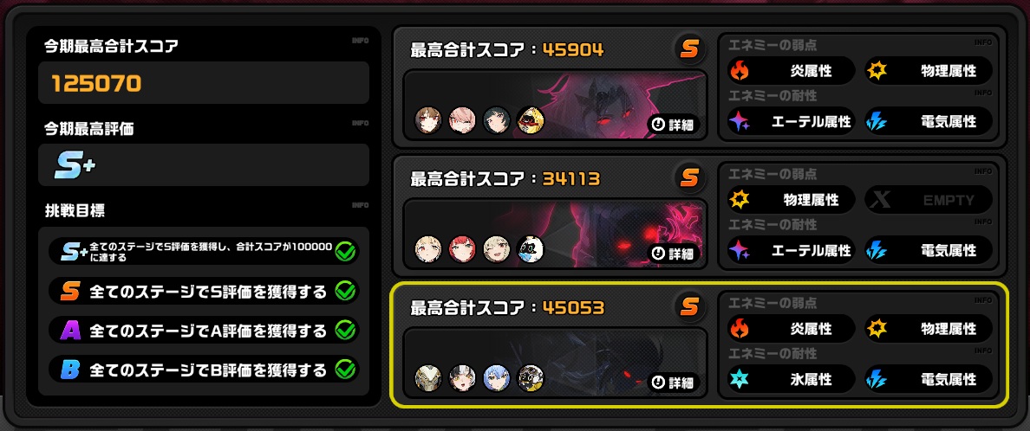
Task: Open 詳細 details for the 34113 score stage
Action: (673, 254)
